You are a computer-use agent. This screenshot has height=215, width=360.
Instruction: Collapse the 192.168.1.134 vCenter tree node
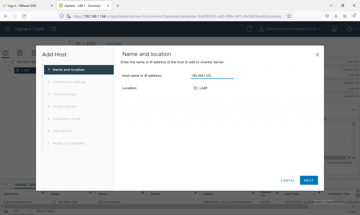[x=5, y=62]
